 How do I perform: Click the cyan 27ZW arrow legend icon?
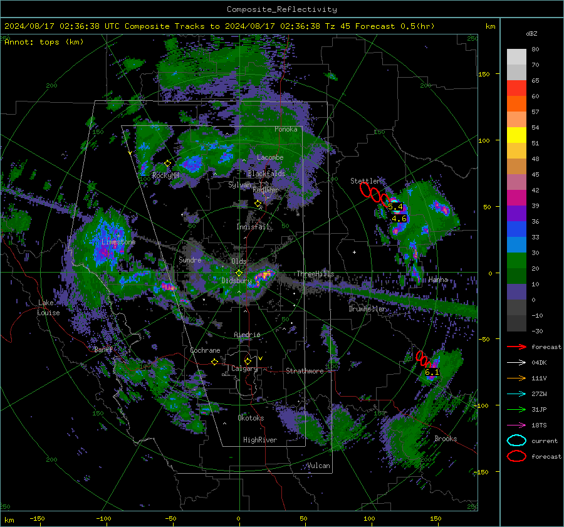coord(516,394)
